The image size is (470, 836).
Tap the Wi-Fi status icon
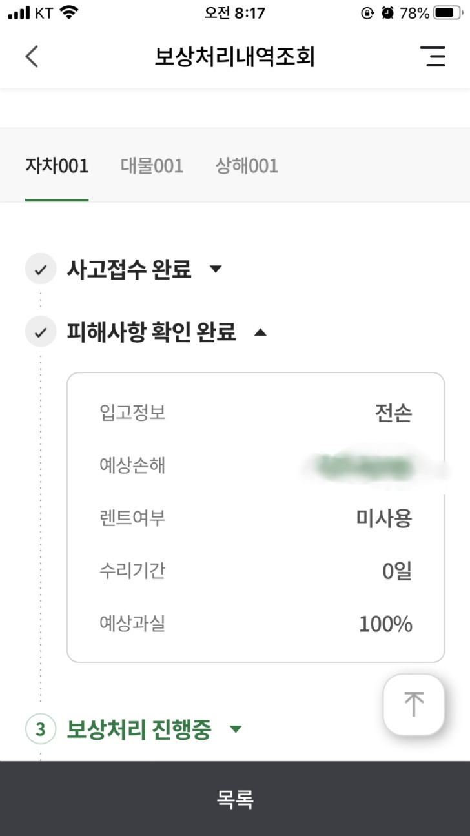coord(68,13)
